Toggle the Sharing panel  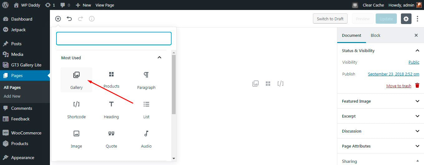coord(381,161)
